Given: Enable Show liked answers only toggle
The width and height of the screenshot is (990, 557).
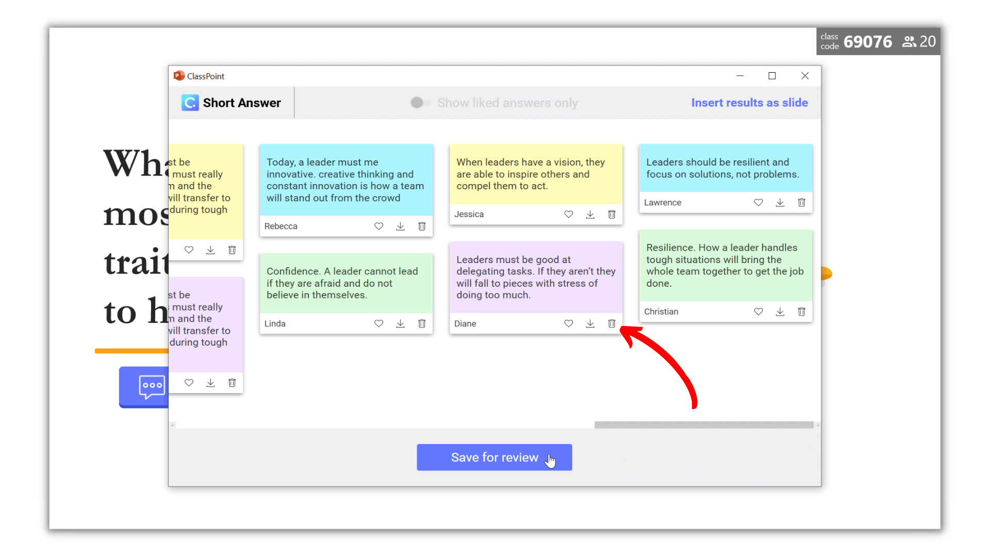Looking at the screenshot, I should [420, 103].
